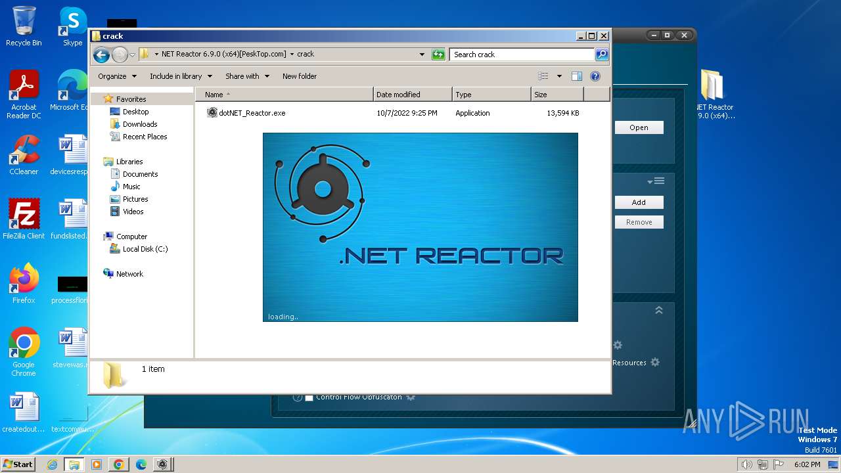
Task: Click Open button in .NET Reactor
Action: [x=639, y=127]
